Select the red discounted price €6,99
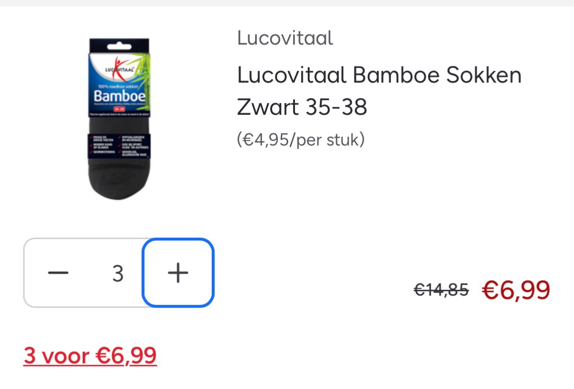The height and width of the screenshot is (389, 574). pyautogui.click(x=516, y=291)
